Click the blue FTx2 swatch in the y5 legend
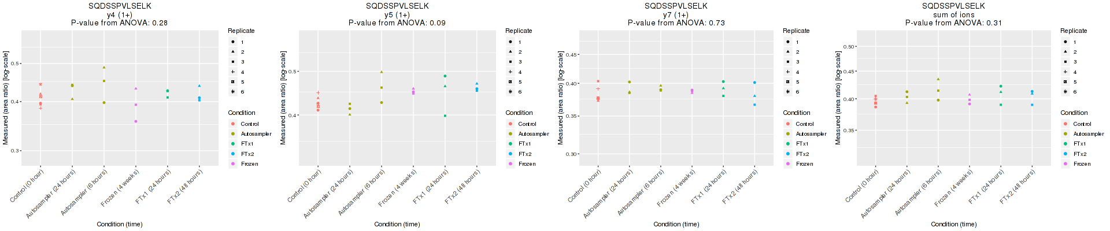This screenshot has height=231, width=1110. 510,154
